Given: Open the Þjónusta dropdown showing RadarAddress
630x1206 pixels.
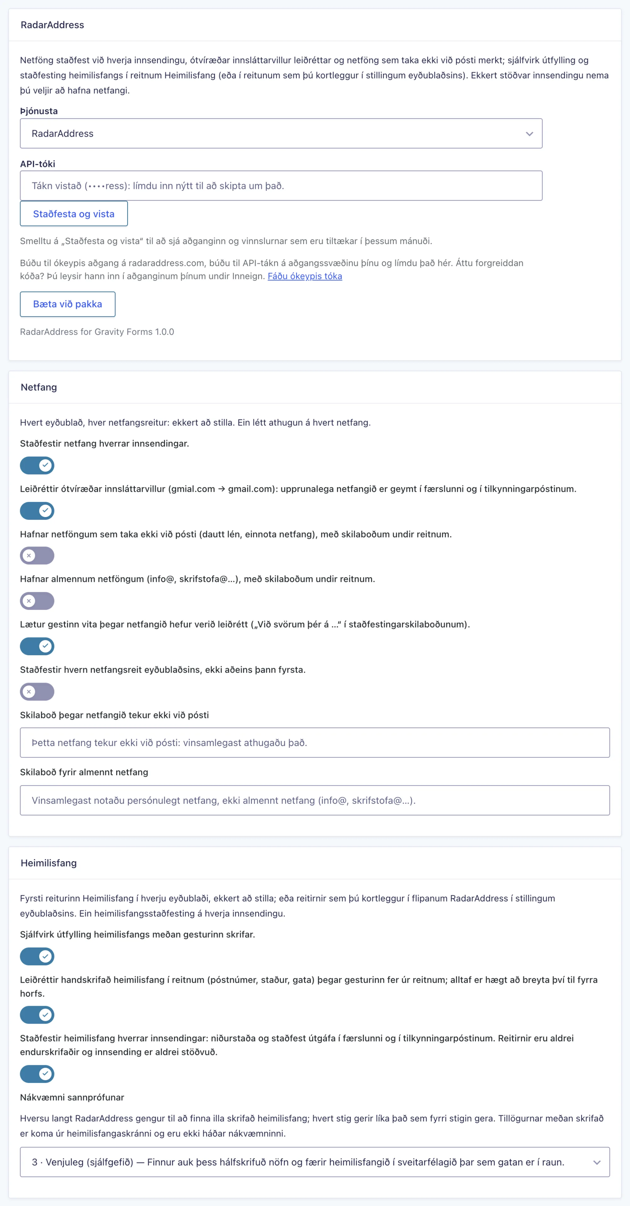Looking at the screenshot, I should coord(281,134).
